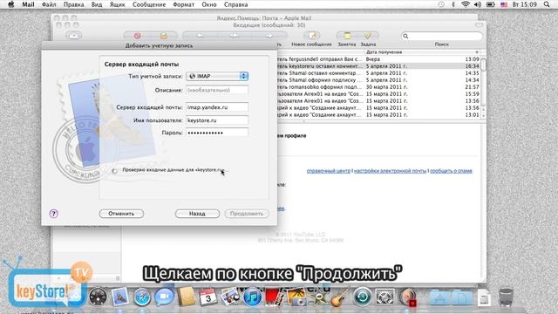Open the справочный центр link

[x=329, y=171]
